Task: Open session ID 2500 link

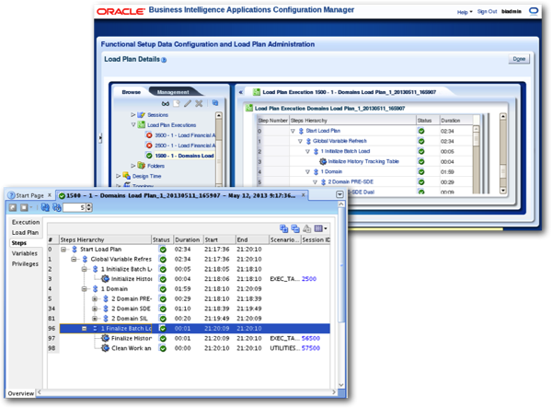Action: 309,279
